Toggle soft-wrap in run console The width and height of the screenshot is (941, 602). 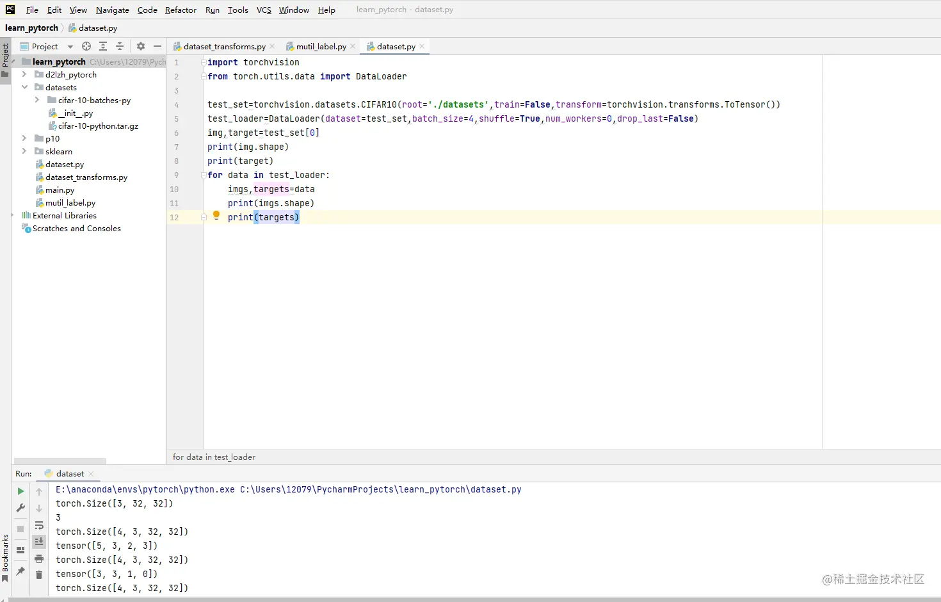pos(39,525)
